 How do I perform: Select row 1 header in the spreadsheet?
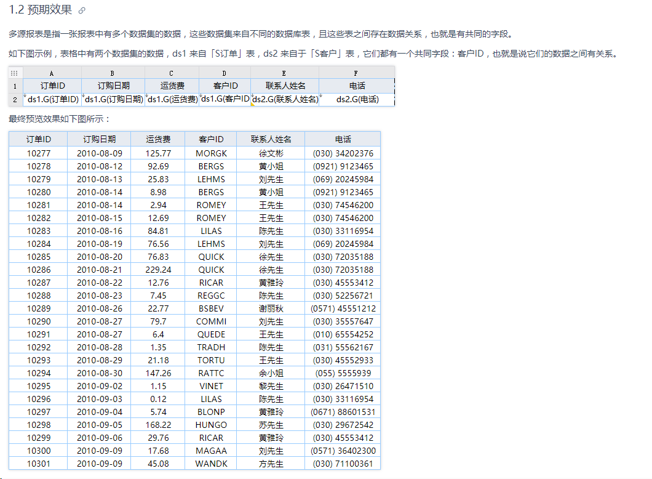[15, 86]
